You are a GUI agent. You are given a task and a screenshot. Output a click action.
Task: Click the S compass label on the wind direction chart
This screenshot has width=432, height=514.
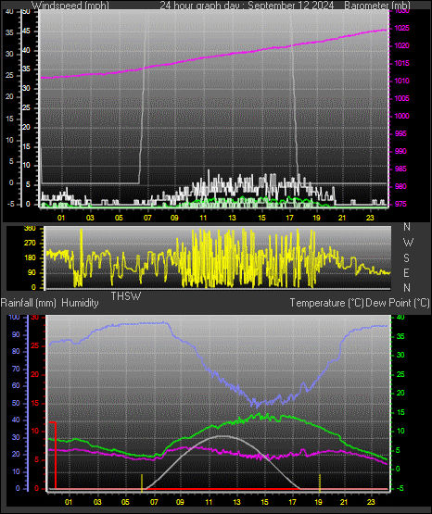pos(406,258)
